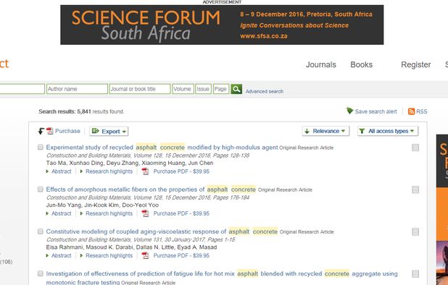Expand Abstract for Jun-Mo Yang article

59,213
